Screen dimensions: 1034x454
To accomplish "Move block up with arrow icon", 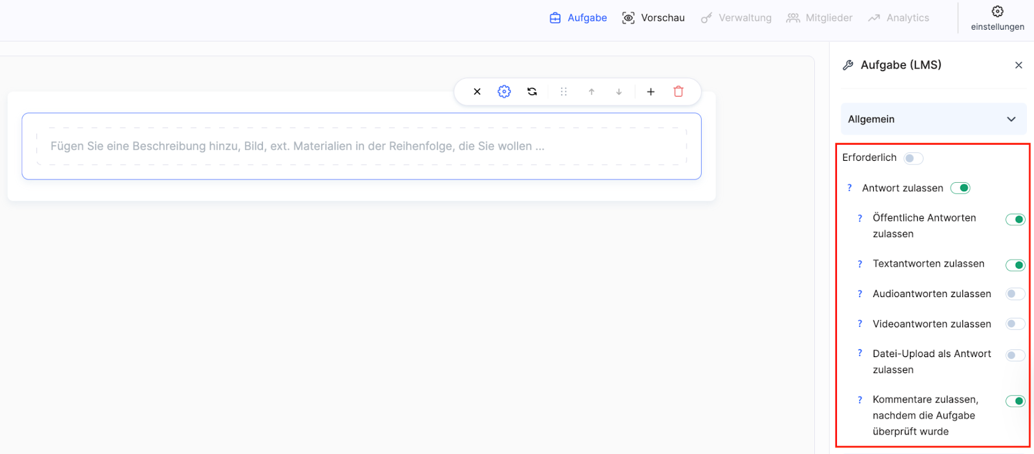I will click(591, 92).
